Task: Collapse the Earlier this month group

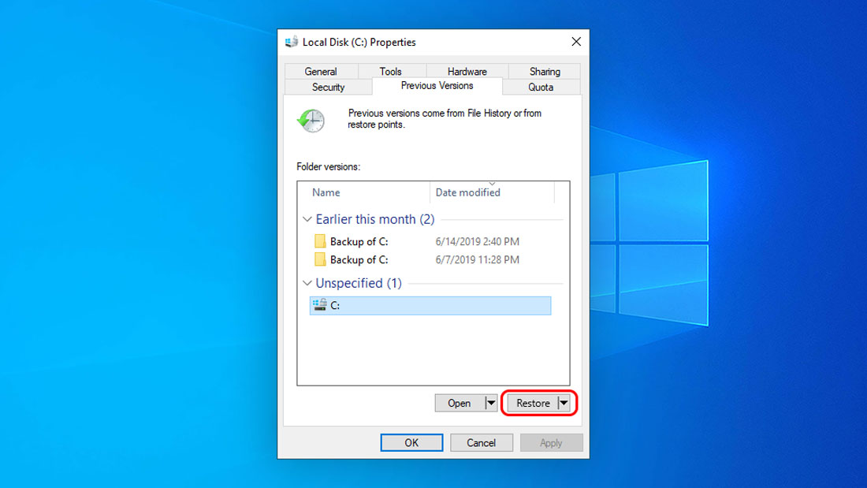Action: [307, 219]
